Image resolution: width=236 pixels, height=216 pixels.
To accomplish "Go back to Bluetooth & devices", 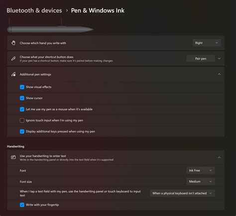I will click(34, 10).
